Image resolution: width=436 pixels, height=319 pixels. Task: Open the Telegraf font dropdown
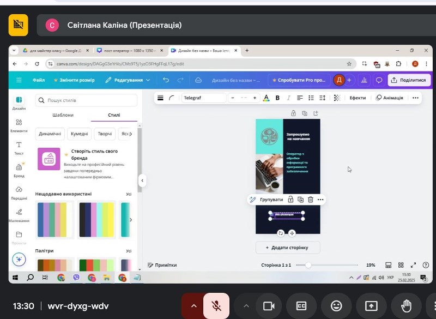(203, 98)
